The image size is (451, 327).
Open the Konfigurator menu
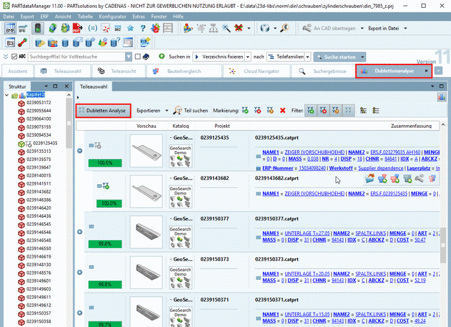(x=112, y=16)
